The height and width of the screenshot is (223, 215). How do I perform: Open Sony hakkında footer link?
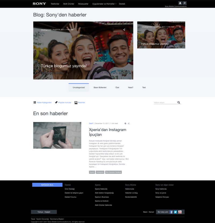coord(161,189)
